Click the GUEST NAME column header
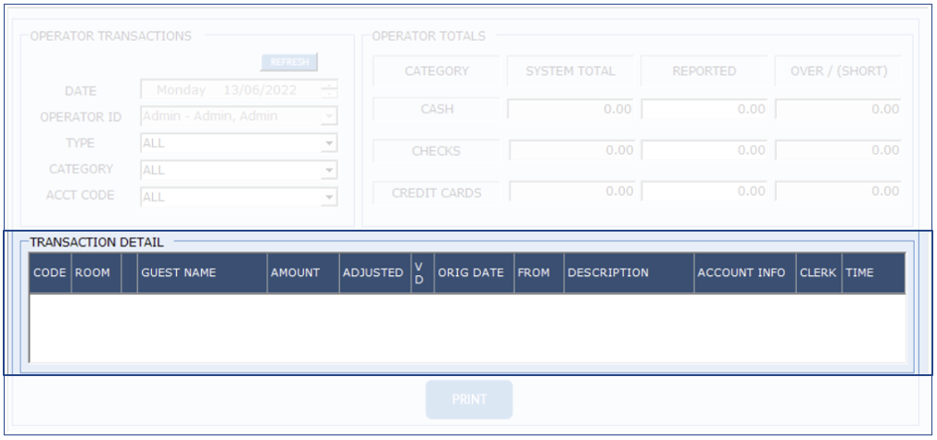 click(201, 273)
